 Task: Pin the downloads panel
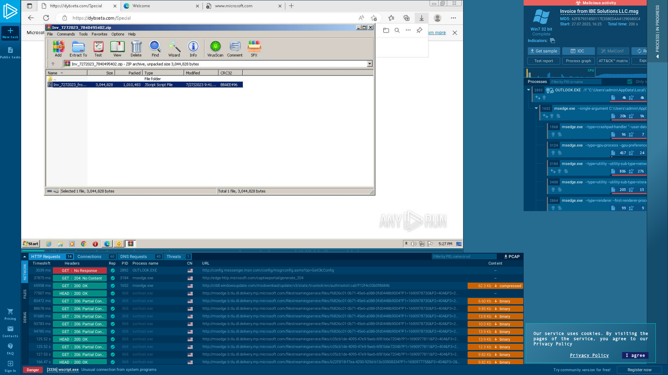(x=420, y=30)
